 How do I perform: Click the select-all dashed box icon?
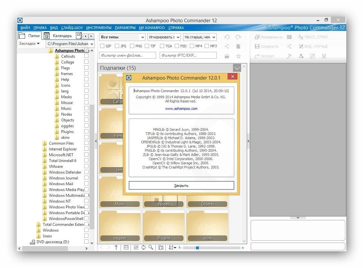tap(136, 248)
